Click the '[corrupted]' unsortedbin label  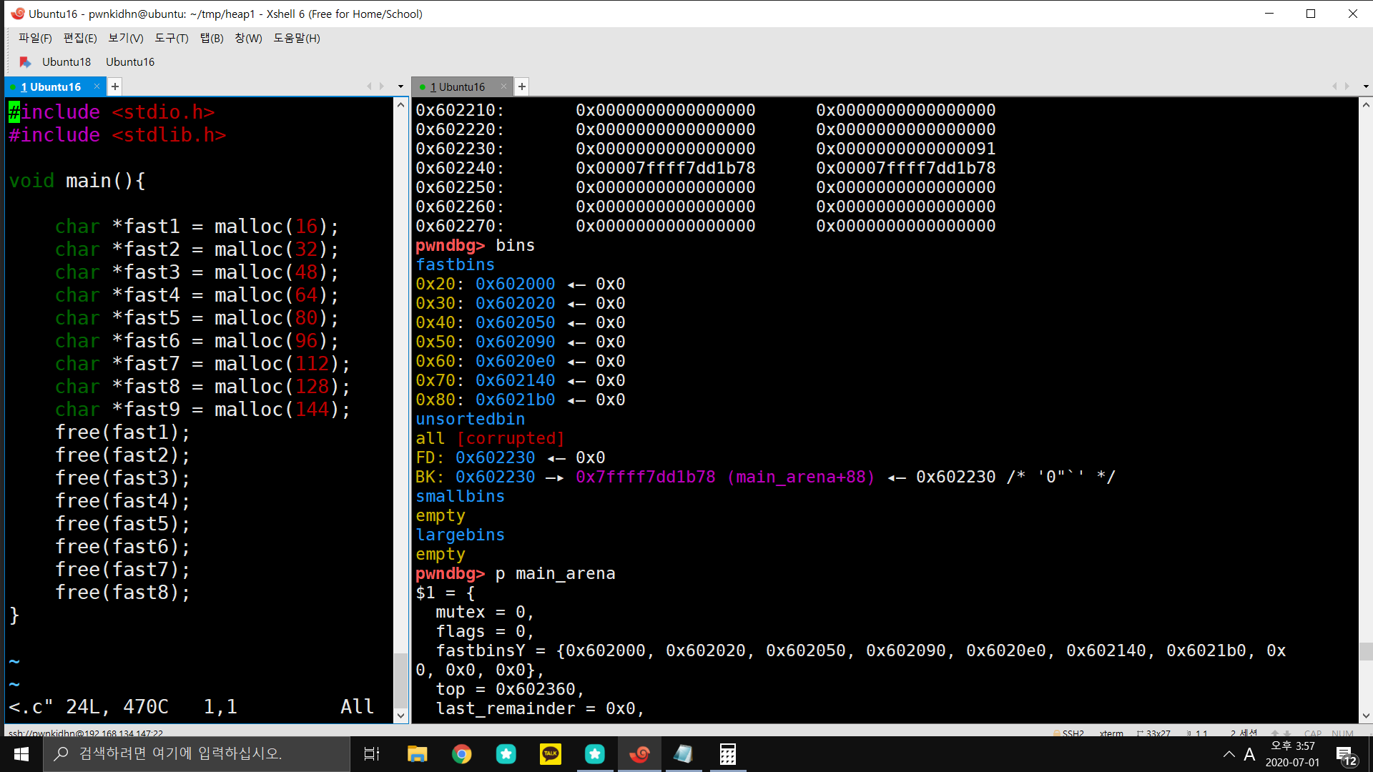[511, 438]
